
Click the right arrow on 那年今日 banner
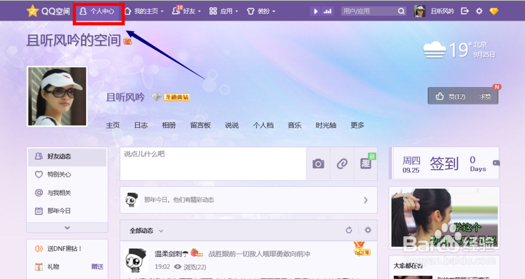pyautogui.click(x=365, y=200)
